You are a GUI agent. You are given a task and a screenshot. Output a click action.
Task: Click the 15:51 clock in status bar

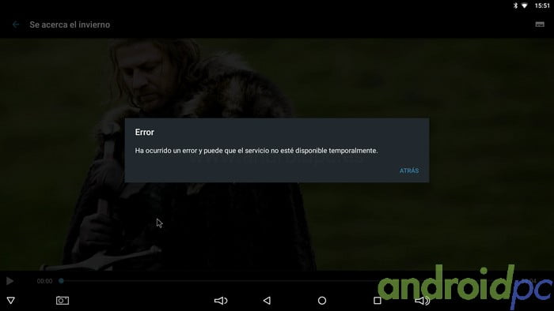coord(542,6)
